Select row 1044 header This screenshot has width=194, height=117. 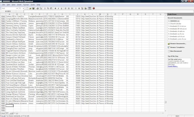click(x=3, y=17)
